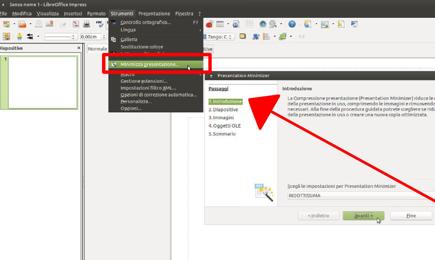
Task: Choose Galleria from Strumenti menu
Action: (156, 39)
